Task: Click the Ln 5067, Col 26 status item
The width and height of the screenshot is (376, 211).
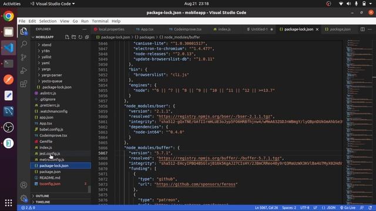Action: click(x=266, y=207)
